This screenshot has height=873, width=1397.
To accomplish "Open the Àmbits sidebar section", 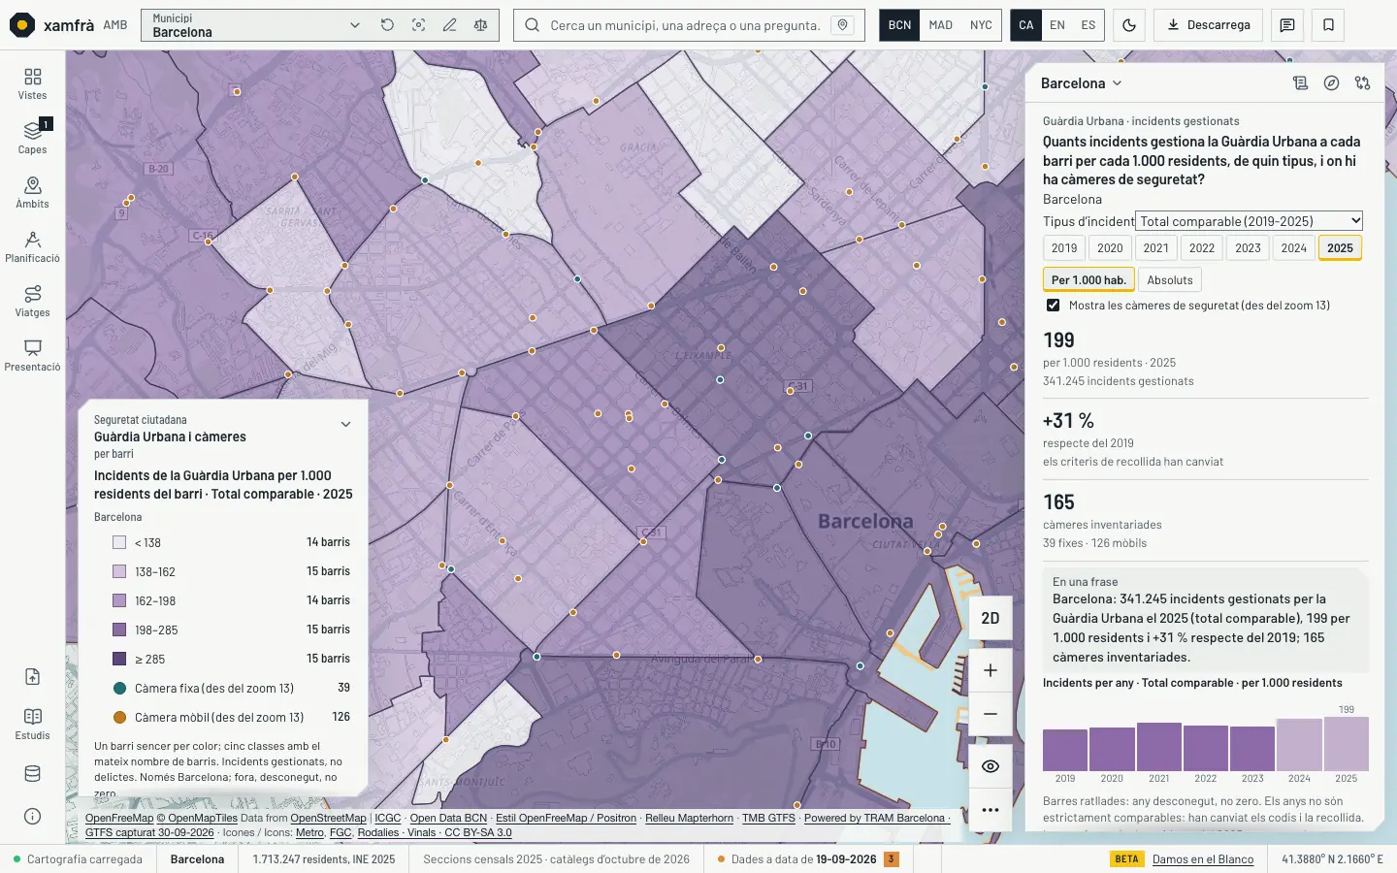I will (32, 192).
